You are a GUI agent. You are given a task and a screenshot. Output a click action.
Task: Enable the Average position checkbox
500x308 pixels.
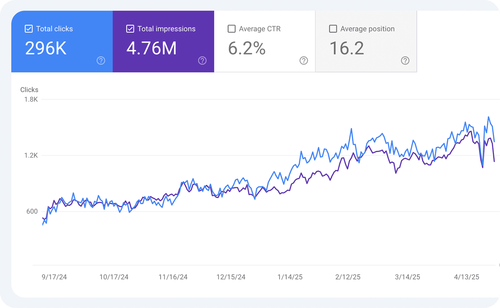click(333, 28)
